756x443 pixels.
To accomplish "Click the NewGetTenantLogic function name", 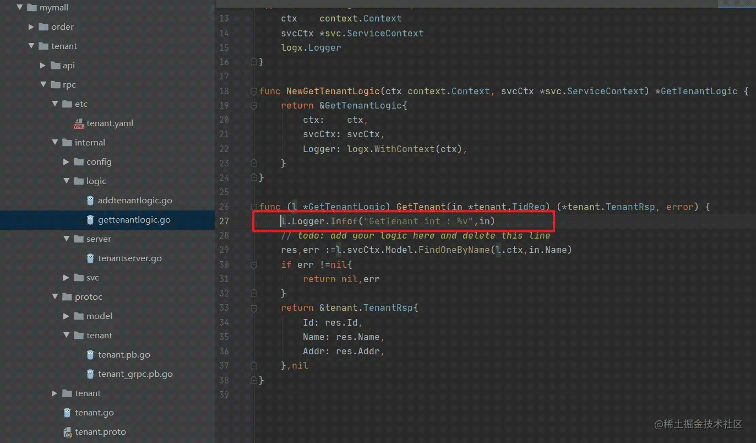I will (x=333, y=91).
